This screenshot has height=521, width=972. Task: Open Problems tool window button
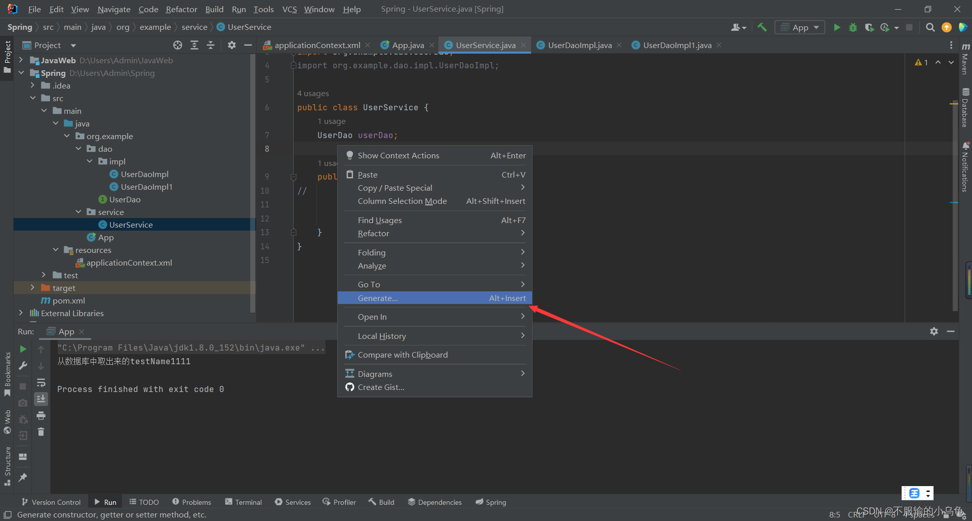point(191,502)
